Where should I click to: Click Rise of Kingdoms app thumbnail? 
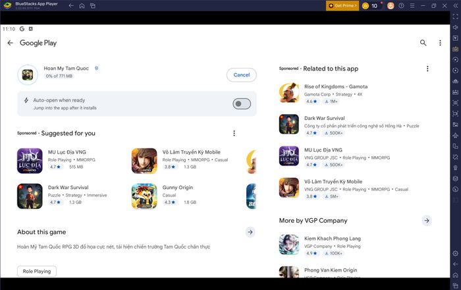[x=288, y=93]
